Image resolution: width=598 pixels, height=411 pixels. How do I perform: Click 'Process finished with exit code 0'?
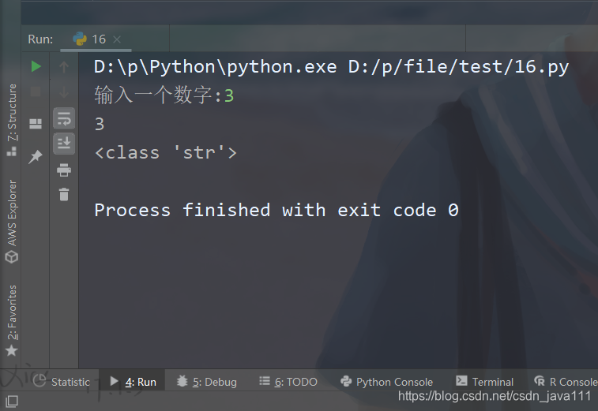click(276, 210)
